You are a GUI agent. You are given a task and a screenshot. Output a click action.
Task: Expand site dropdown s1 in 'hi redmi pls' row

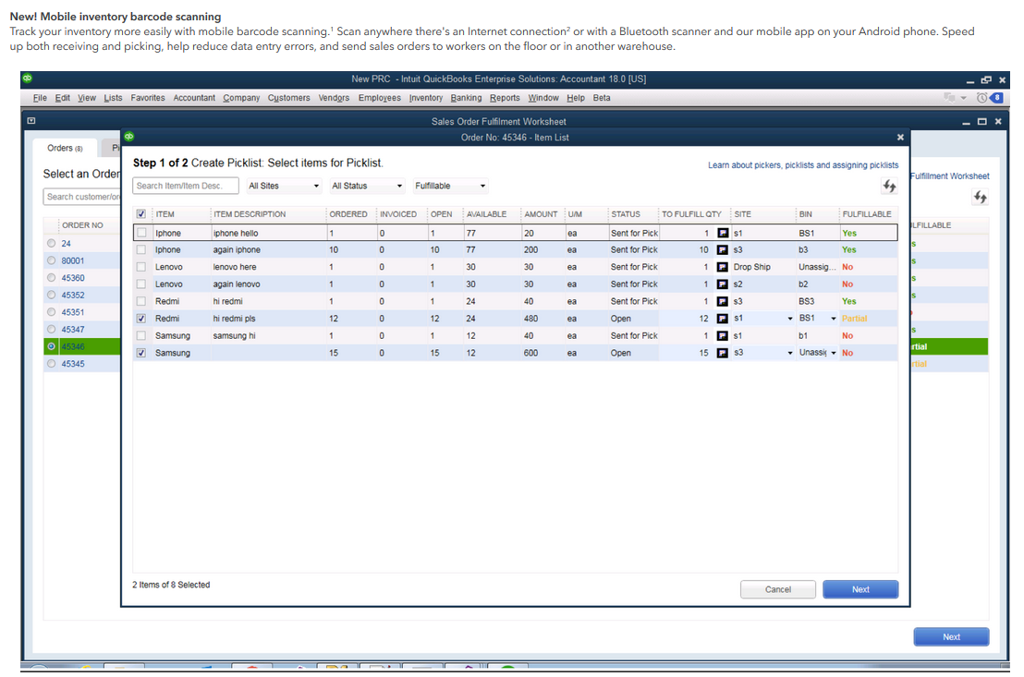tap(790, 319)
